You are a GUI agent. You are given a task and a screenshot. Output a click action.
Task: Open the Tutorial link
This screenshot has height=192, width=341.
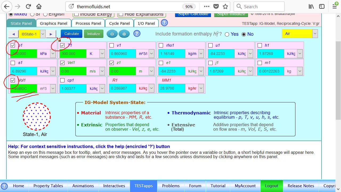[218, 186]
